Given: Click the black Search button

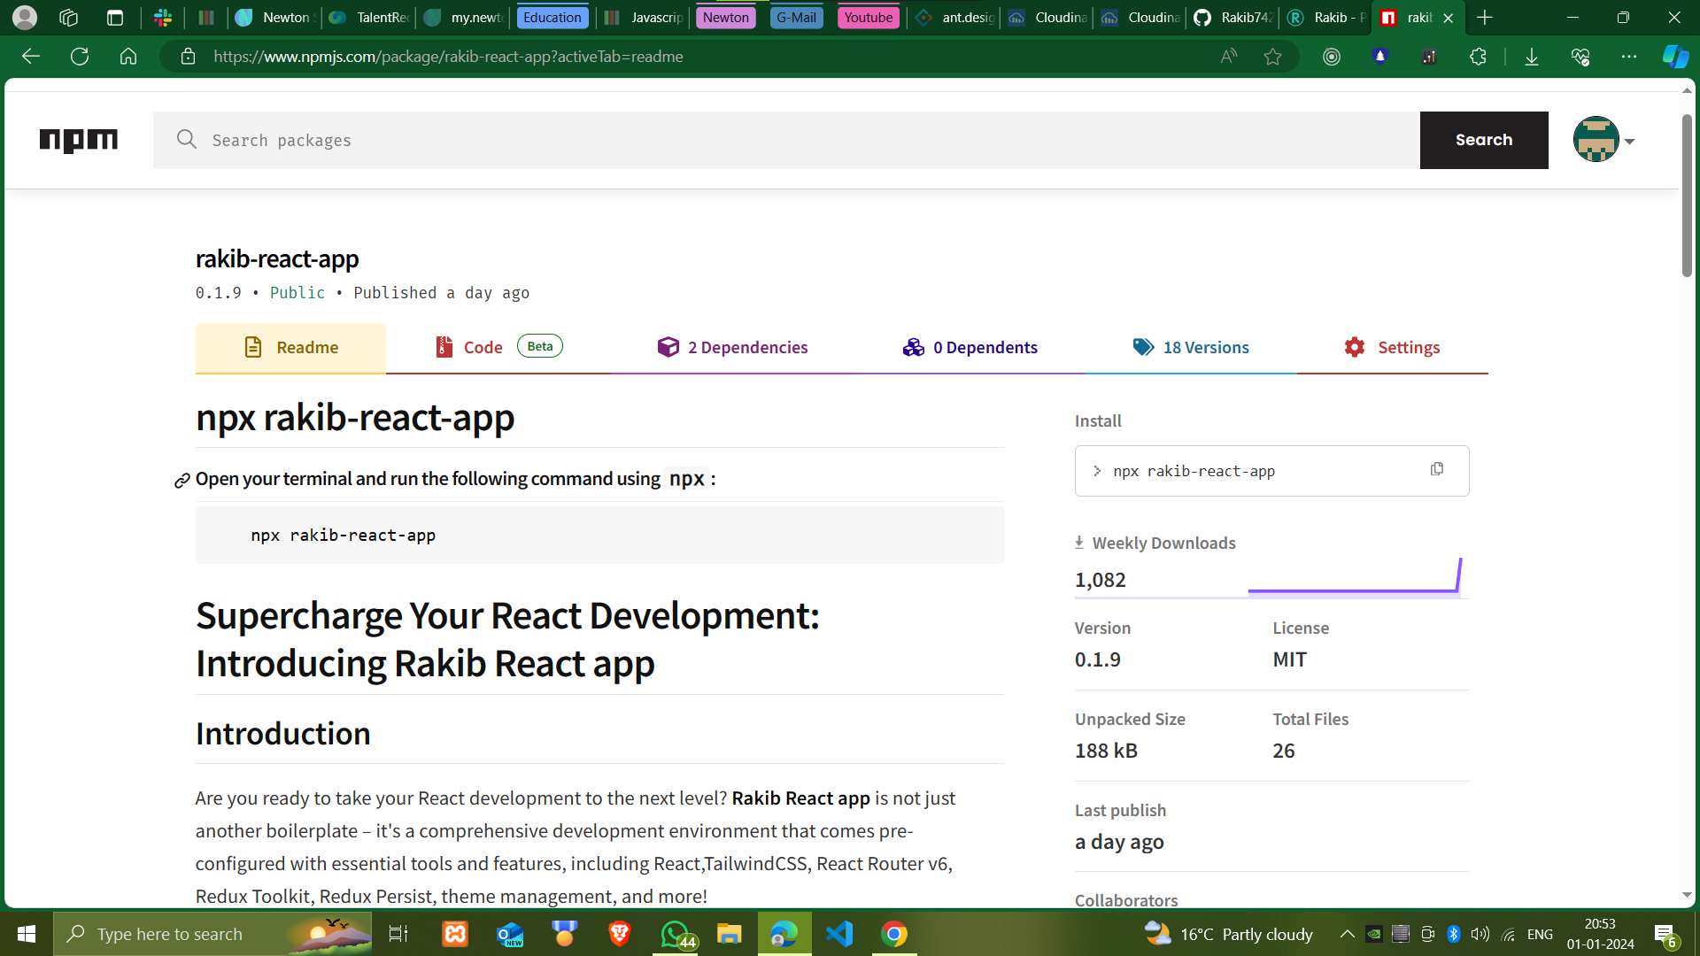Looking at the screenshot, I should (1484, 140).
